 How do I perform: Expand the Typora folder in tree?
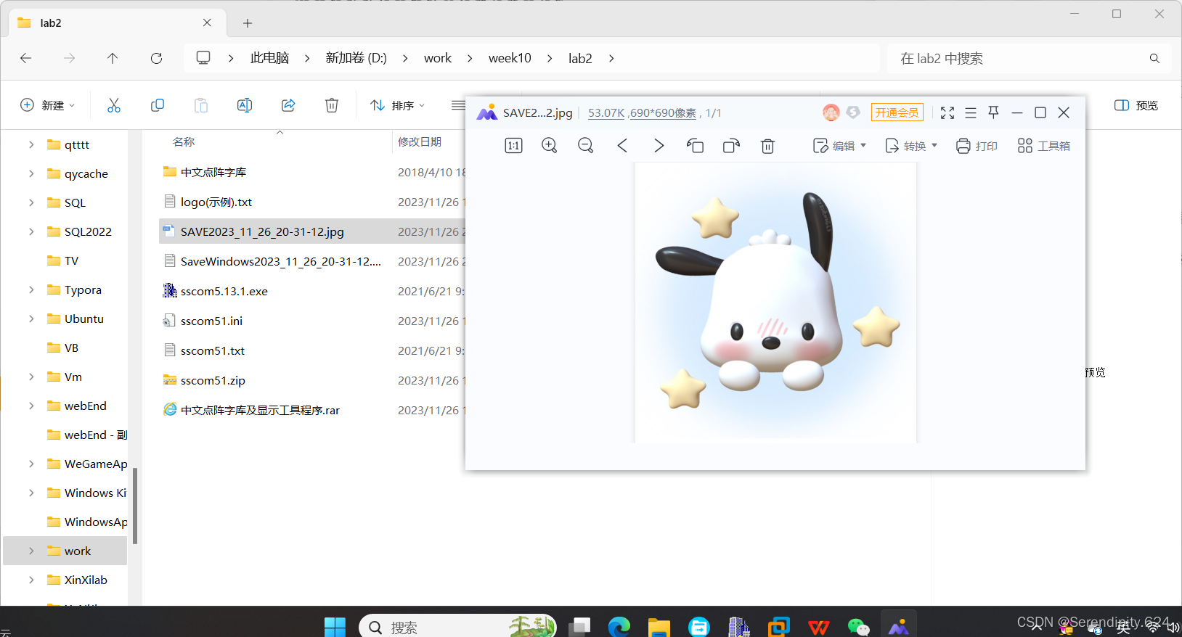31,289
